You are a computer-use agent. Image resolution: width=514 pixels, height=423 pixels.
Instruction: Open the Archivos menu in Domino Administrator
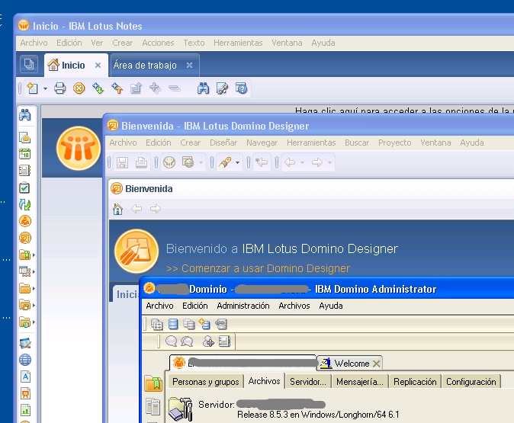[294, 306]
